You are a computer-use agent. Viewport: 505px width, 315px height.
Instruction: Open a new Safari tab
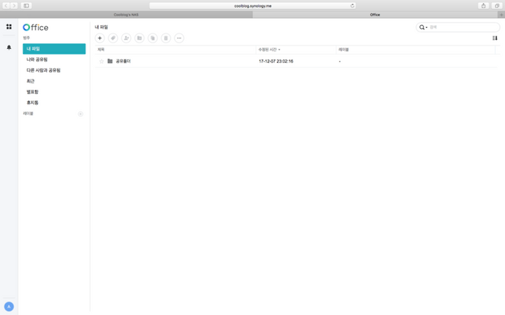point(501,15)
